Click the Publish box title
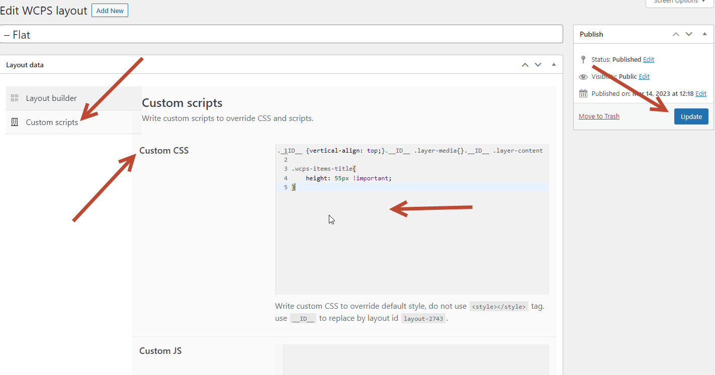Image resolution: width=715 pixels, height=375 pixels. click(591, 34)
